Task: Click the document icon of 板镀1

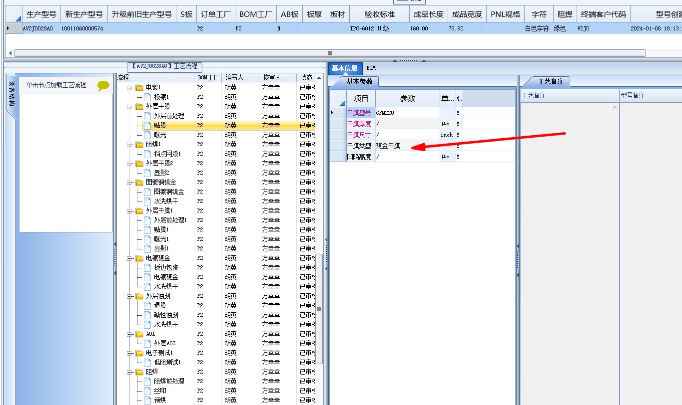Action: point(147,97)
